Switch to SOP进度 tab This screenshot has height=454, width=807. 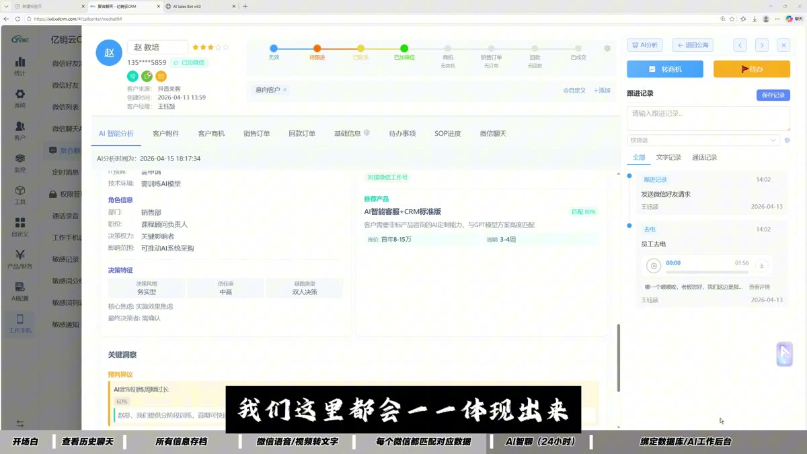pos(448,134)
